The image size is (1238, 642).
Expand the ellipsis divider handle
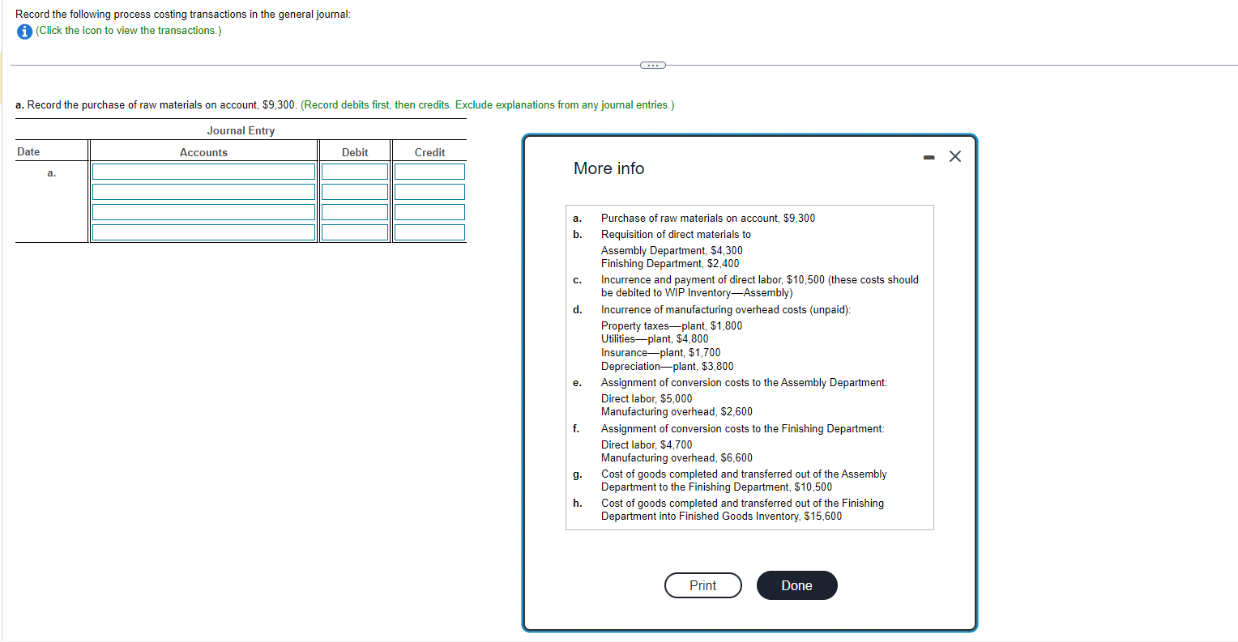pos(651,65)
